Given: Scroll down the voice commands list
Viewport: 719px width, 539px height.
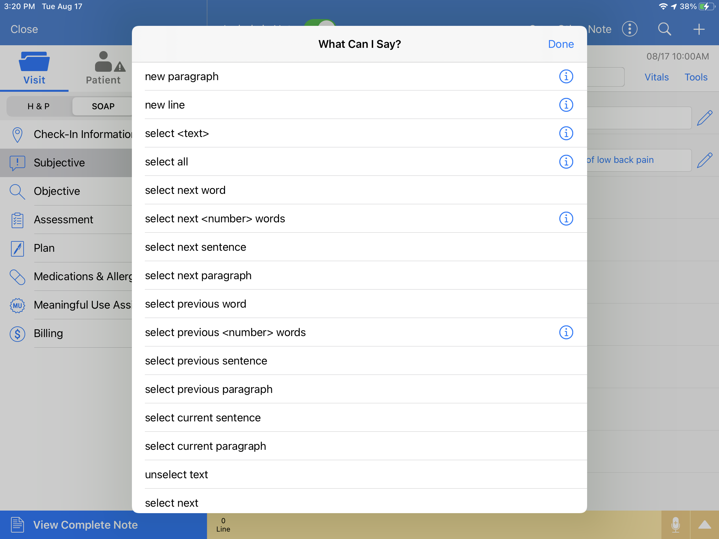Looking at the screenshot, I should pyautogui.click(x=361, y=283).
